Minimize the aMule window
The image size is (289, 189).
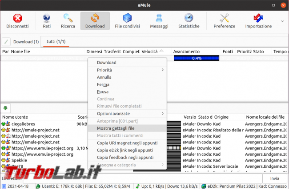[x=264, y=5]
